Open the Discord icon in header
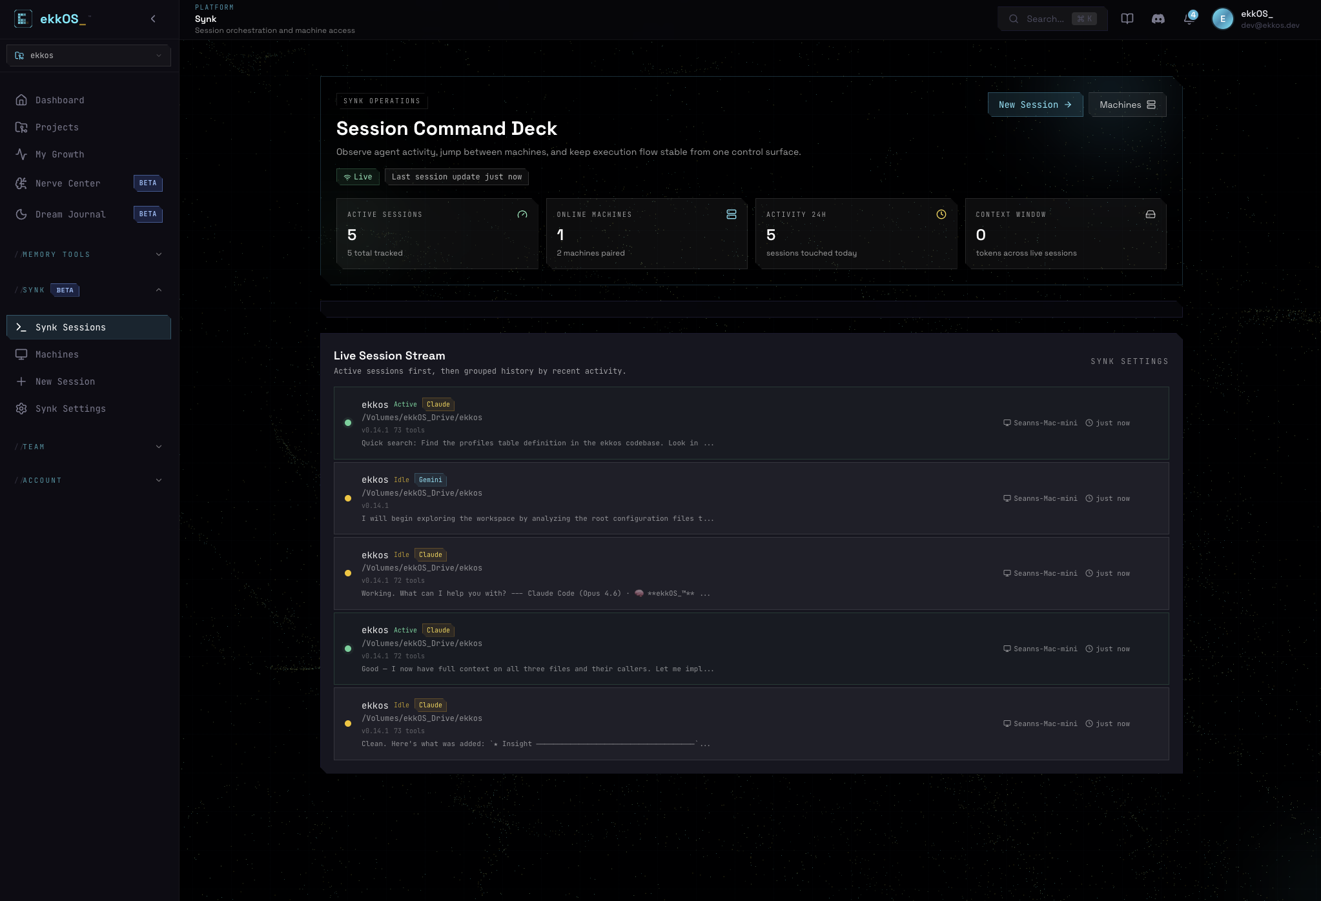Viewport: 1321px width, 901px height. 1158,19
